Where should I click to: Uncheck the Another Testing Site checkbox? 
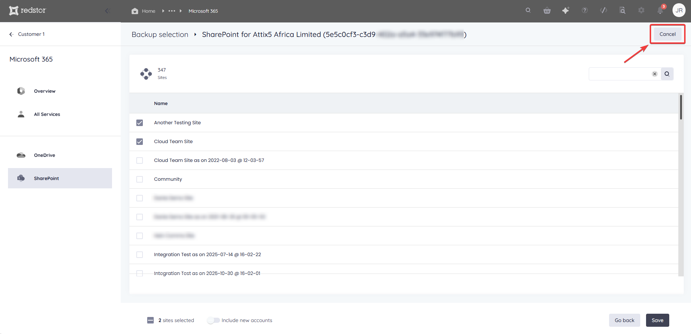click(x=140, y=123)
